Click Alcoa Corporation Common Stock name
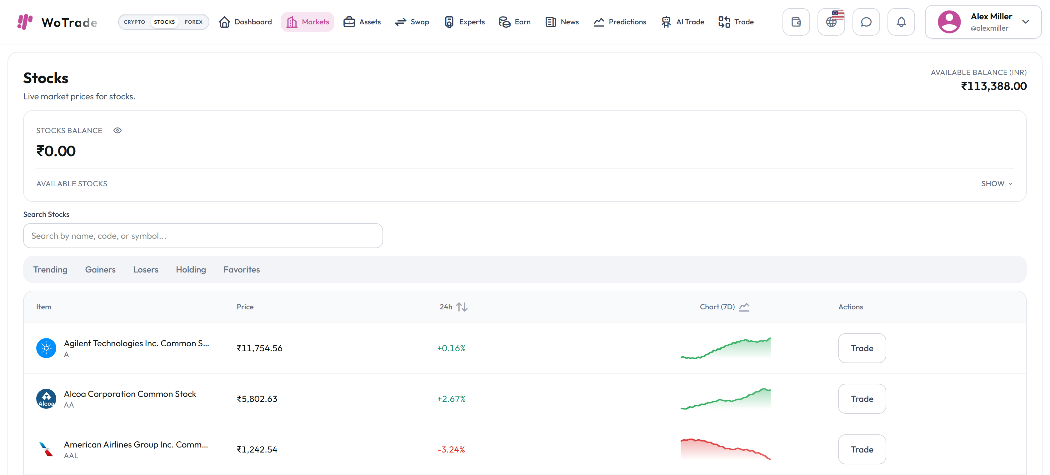This screenshot has width=1050, height=475. pyautogui.click(x=130, y=394)
